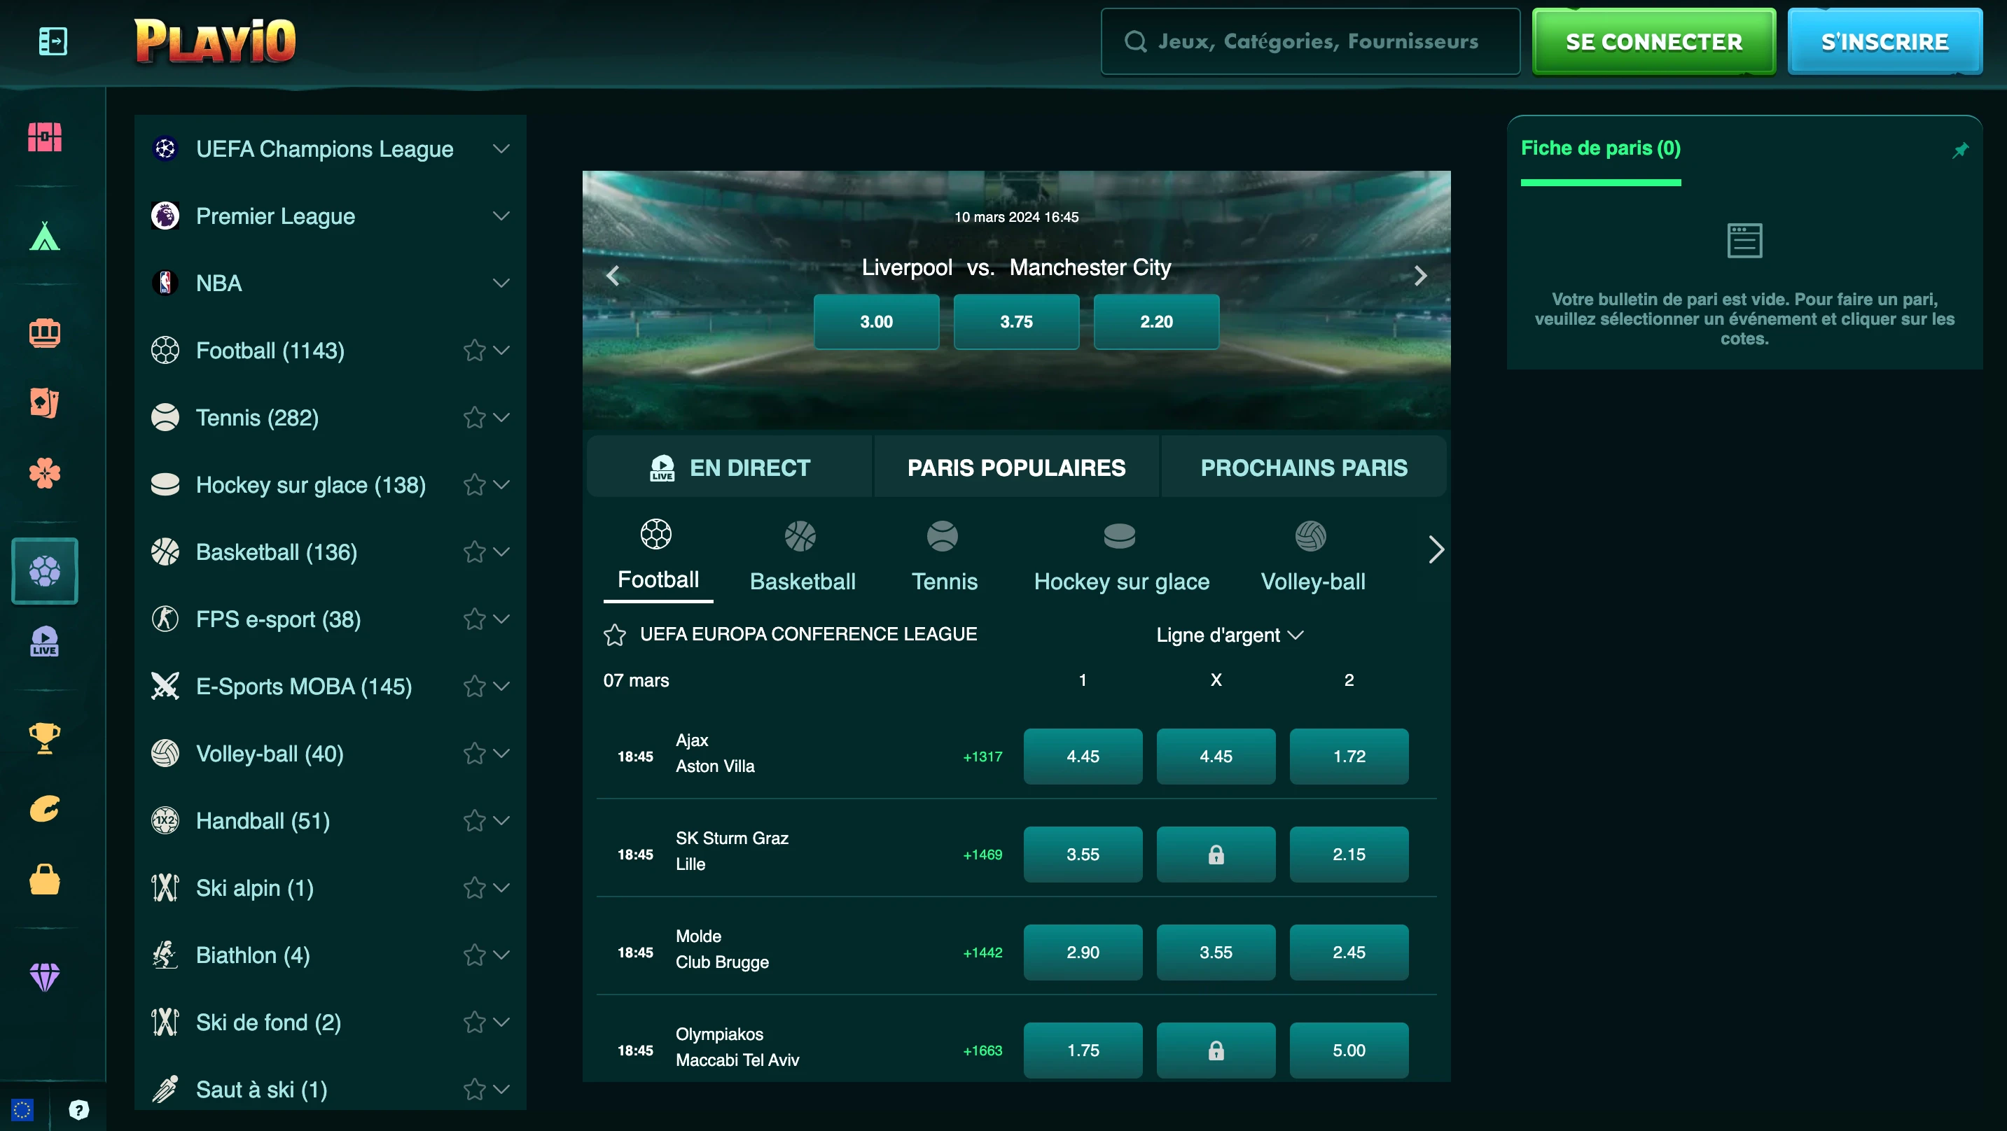Viewport: 2007px width, 1131px height.
Task: Open the green tent icon in left rail
Action: [x=44, y=236]
